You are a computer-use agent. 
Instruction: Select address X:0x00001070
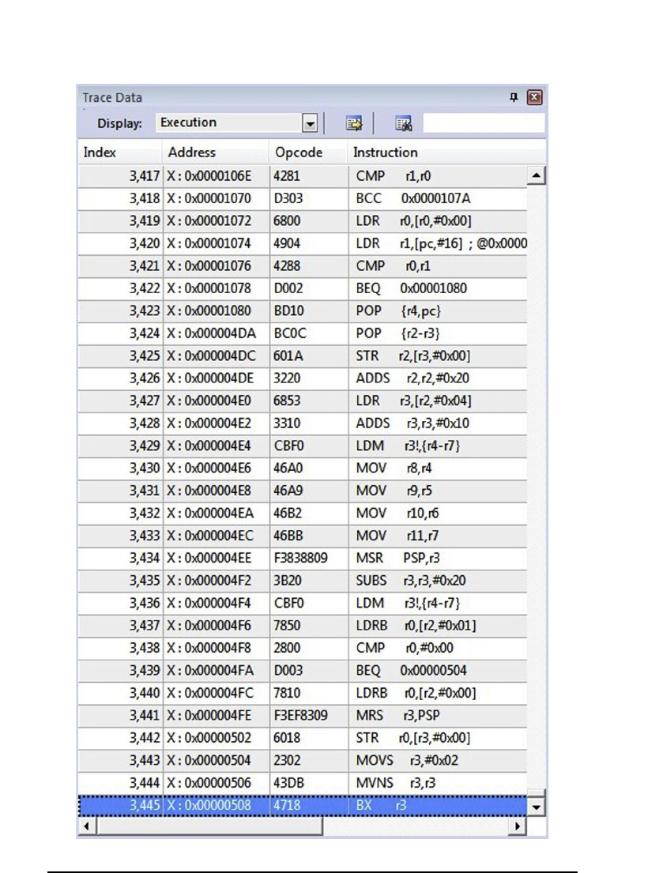(x=209, y=199)
